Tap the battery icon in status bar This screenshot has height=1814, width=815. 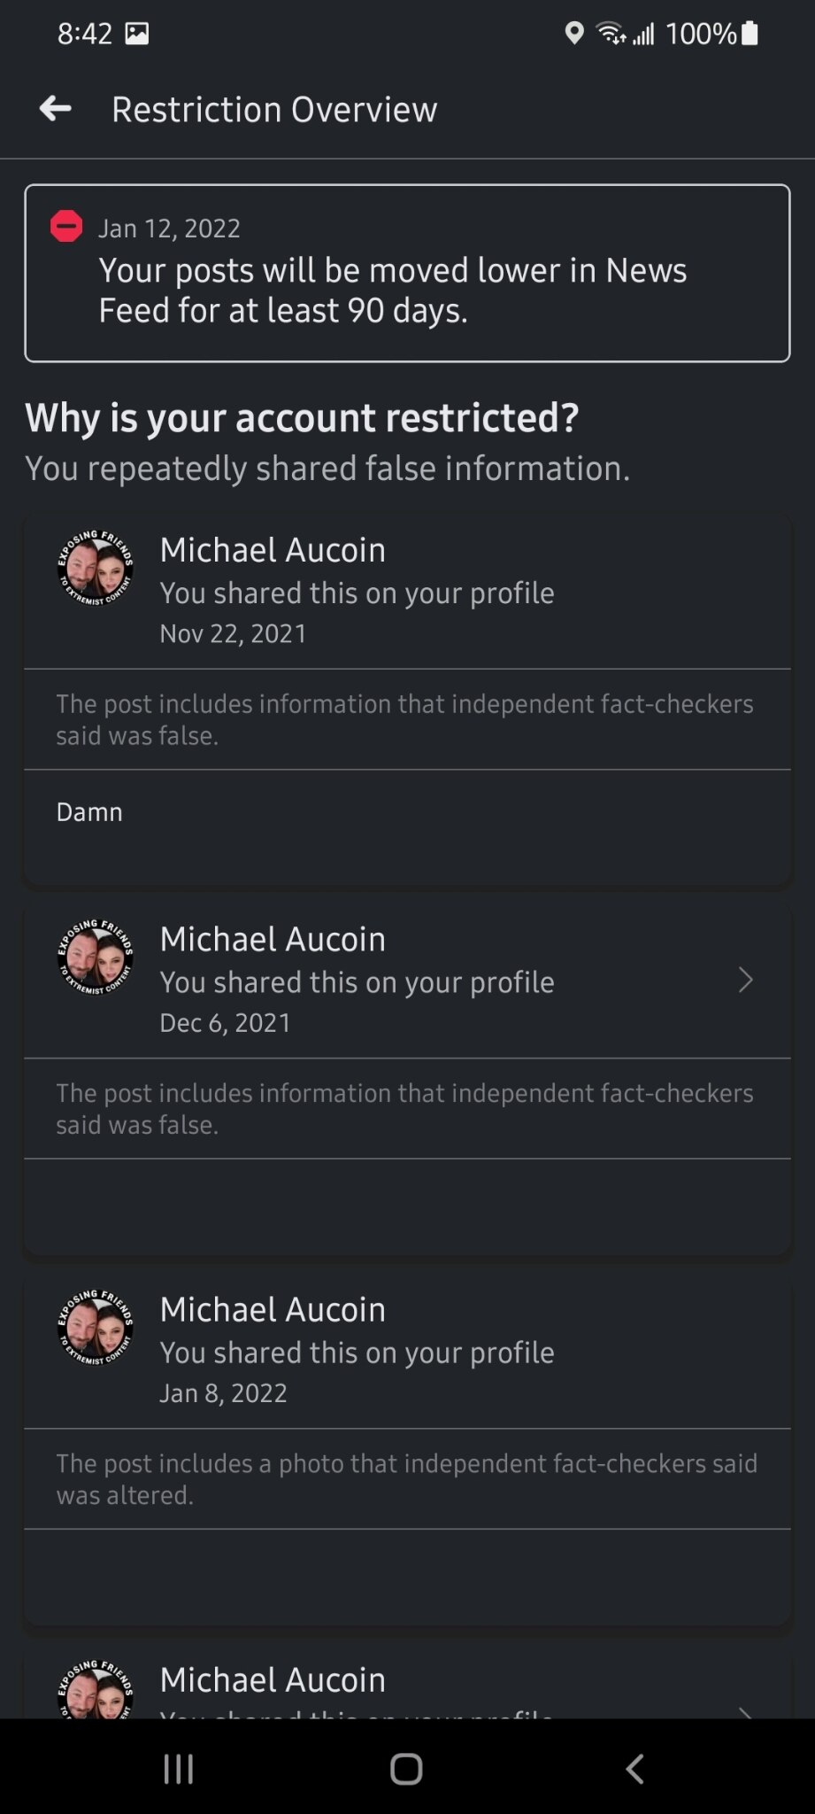click(750, 34)
